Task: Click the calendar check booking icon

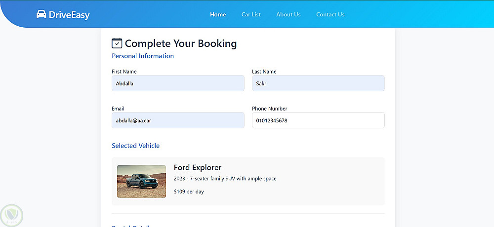Action: click(x=117, y=43)
